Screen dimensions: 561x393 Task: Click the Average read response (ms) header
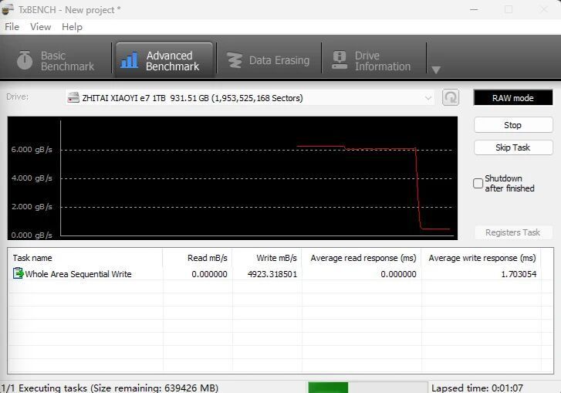click(x=362, y=258)
